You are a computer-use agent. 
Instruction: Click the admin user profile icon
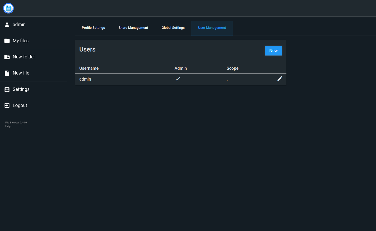click(7, 25)
